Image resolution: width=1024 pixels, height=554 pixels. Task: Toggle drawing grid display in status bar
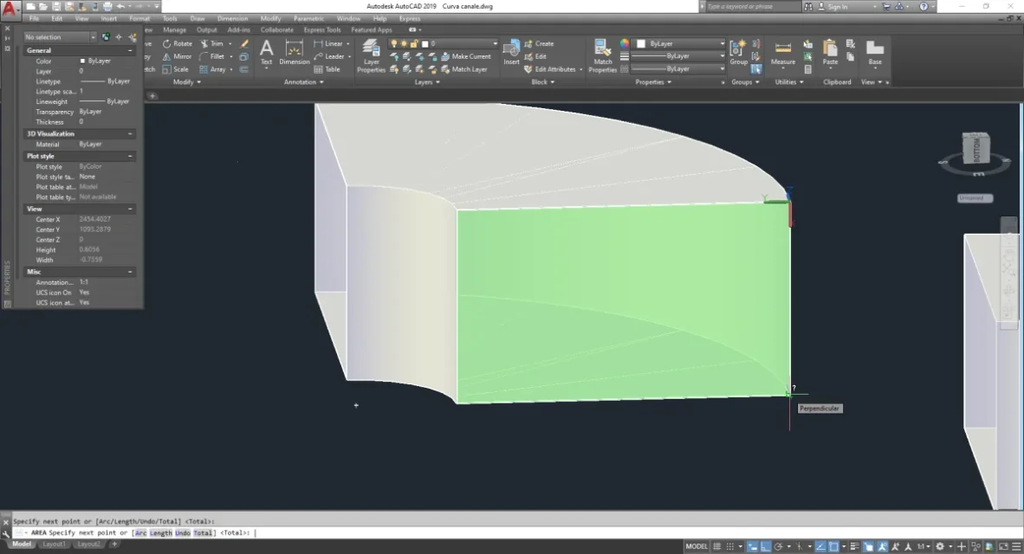(717, 546)
